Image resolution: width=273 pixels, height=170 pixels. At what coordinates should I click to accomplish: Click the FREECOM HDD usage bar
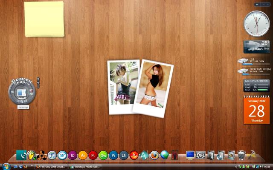tap(256, 74)
